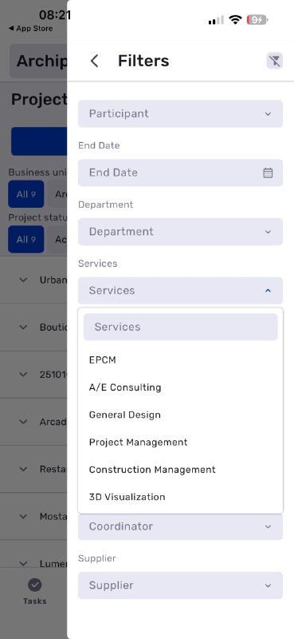Open the End Date calendar icon
The width and height of the screenshot is (294, 639).
[x=268, y=173]
